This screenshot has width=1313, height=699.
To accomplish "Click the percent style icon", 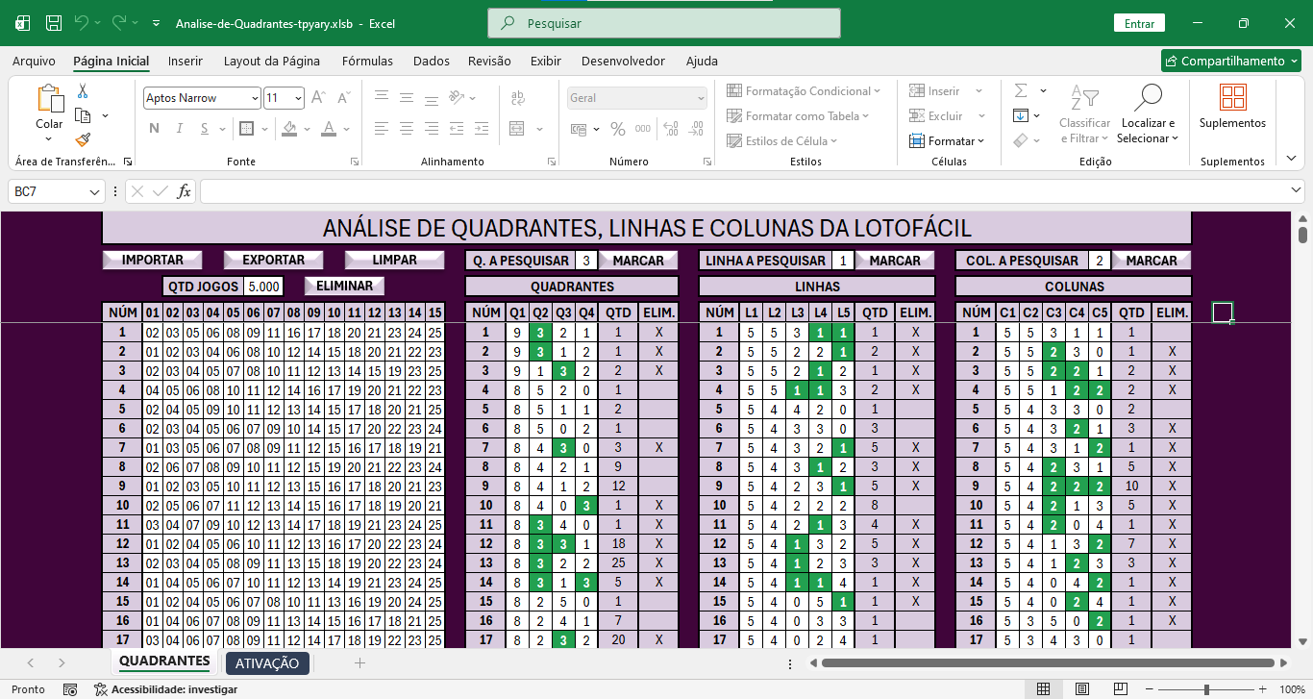I will tap(617, 129).
